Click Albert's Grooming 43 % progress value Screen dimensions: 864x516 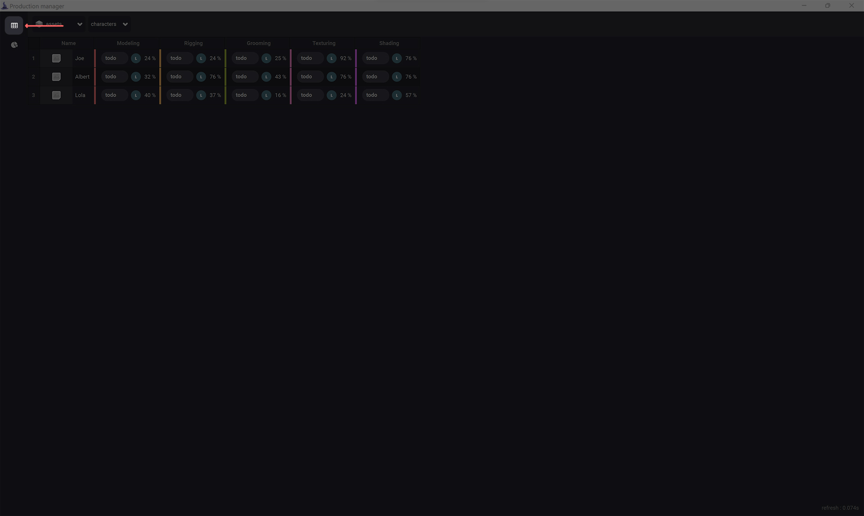(280, 77)
